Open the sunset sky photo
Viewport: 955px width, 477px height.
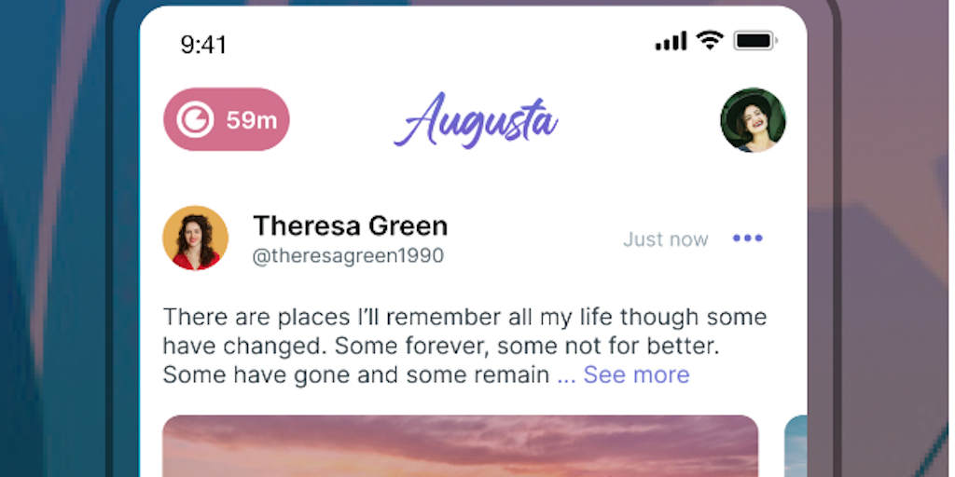(x=461, y=446)
